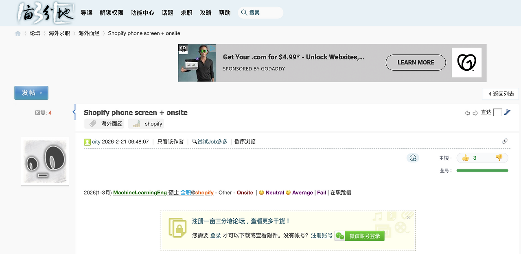This screenshot has height=254, width=521.
Task: Copy post link via the chain icon
Action: pos(505,141)
